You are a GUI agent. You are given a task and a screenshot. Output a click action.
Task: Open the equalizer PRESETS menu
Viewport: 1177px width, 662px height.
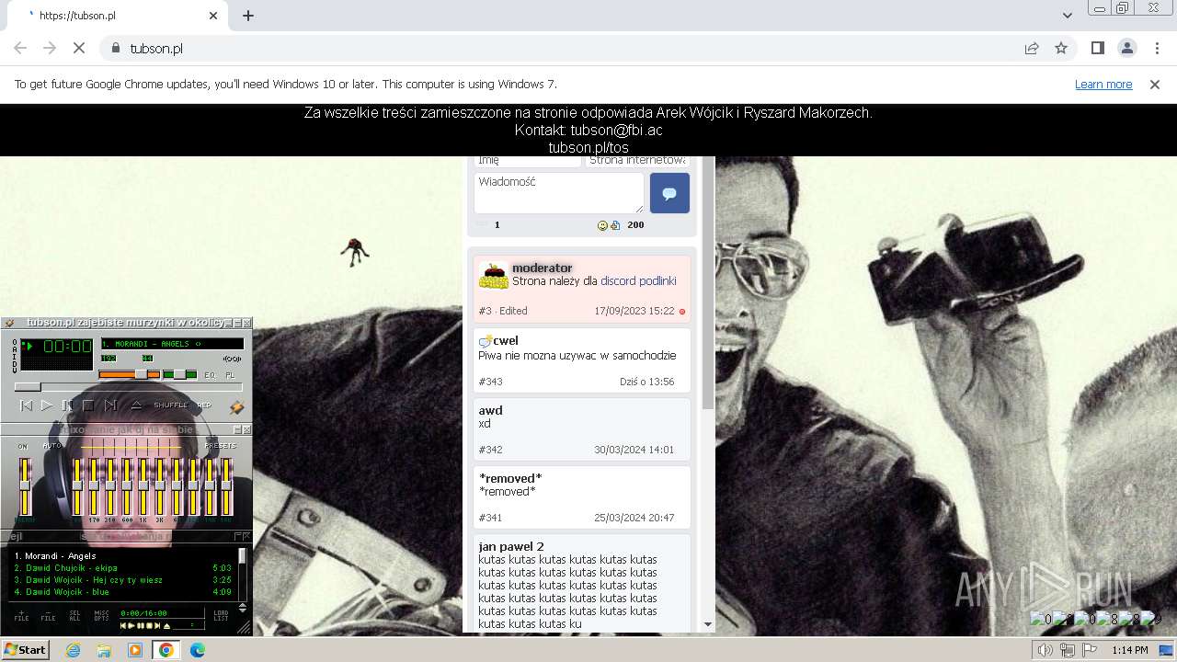[x=220, y=446]
